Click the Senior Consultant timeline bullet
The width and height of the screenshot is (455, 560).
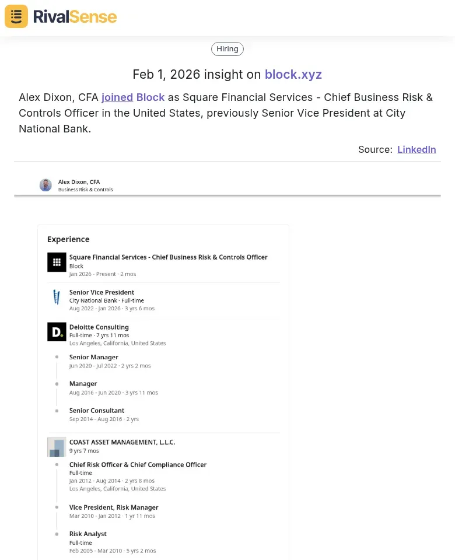[57, 411]
